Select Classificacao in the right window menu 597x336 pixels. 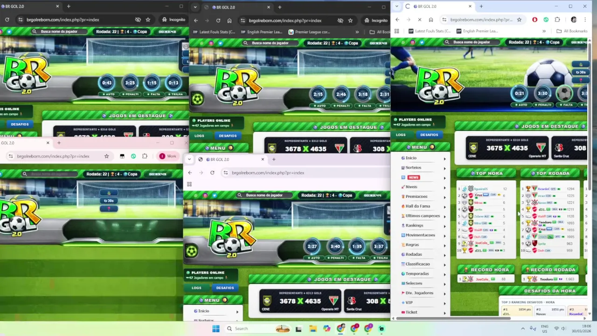click(x=417, y=264)
